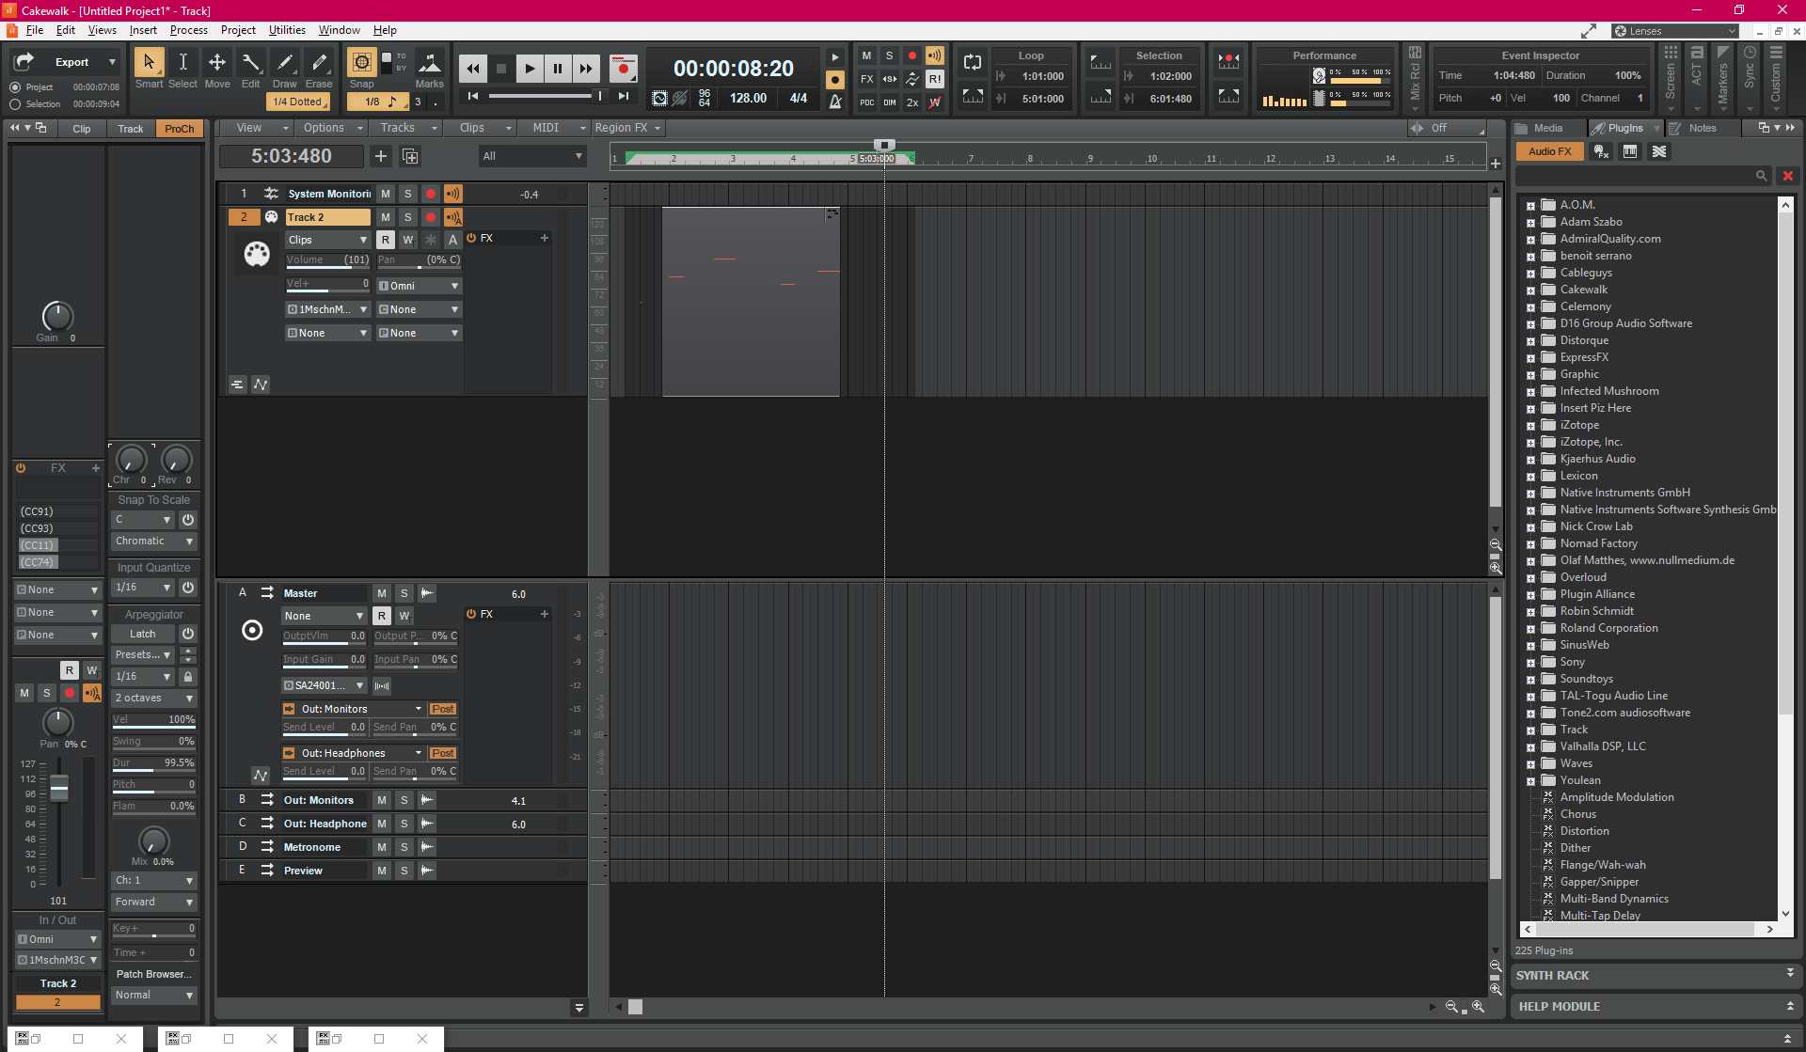Click the MIDI clip in Track 2
Viewport: 1806px width, 1052px height.
point(751,301)
